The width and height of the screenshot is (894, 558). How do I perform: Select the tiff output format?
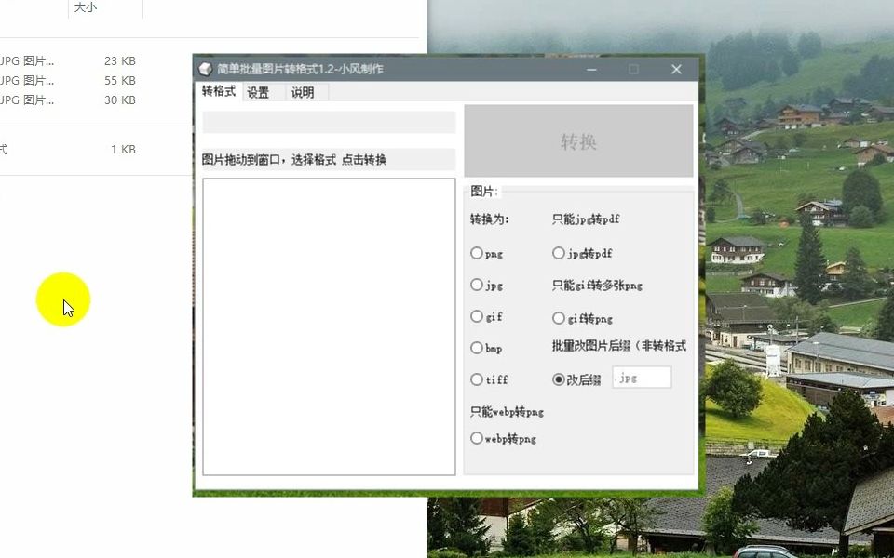click(478, 379)
